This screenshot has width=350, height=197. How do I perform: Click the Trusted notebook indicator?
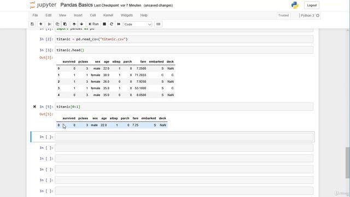283,15
